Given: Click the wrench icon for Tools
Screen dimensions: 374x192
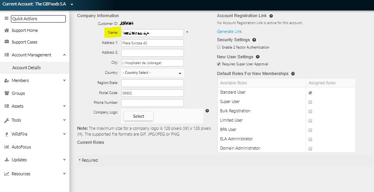Looking at the screenshot, I should click(7, 120).
